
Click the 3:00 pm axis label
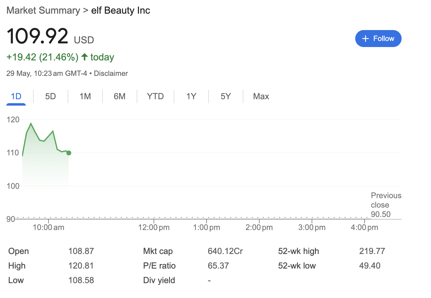[x=312, y=227]
